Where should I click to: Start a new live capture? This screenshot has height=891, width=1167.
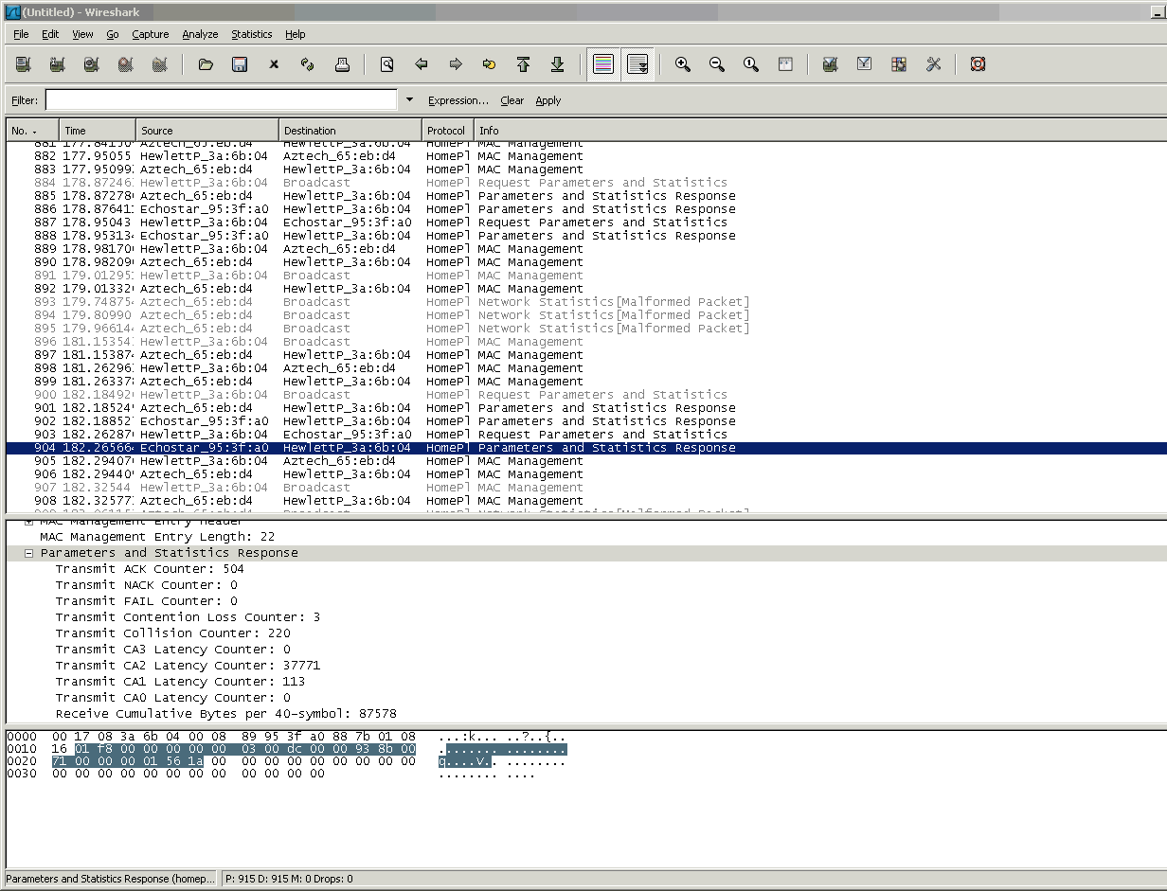(x=91, y=64)
